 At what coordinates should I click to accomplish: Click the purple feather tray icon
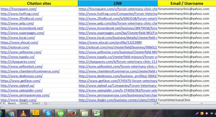pos(197,113)
